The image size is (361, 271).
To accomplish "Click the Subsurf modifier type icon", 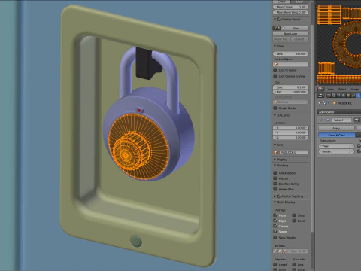I will (328, 120).
